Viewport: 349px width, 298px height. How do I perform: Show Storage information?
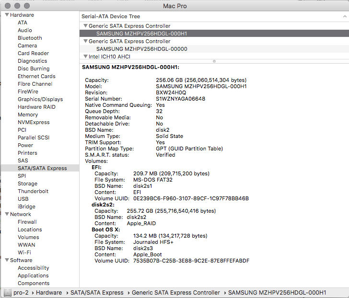point(28,183)
